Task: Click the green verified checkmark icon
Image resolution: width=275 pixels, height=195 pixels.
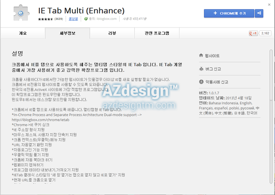Action: tap(86, 19)
